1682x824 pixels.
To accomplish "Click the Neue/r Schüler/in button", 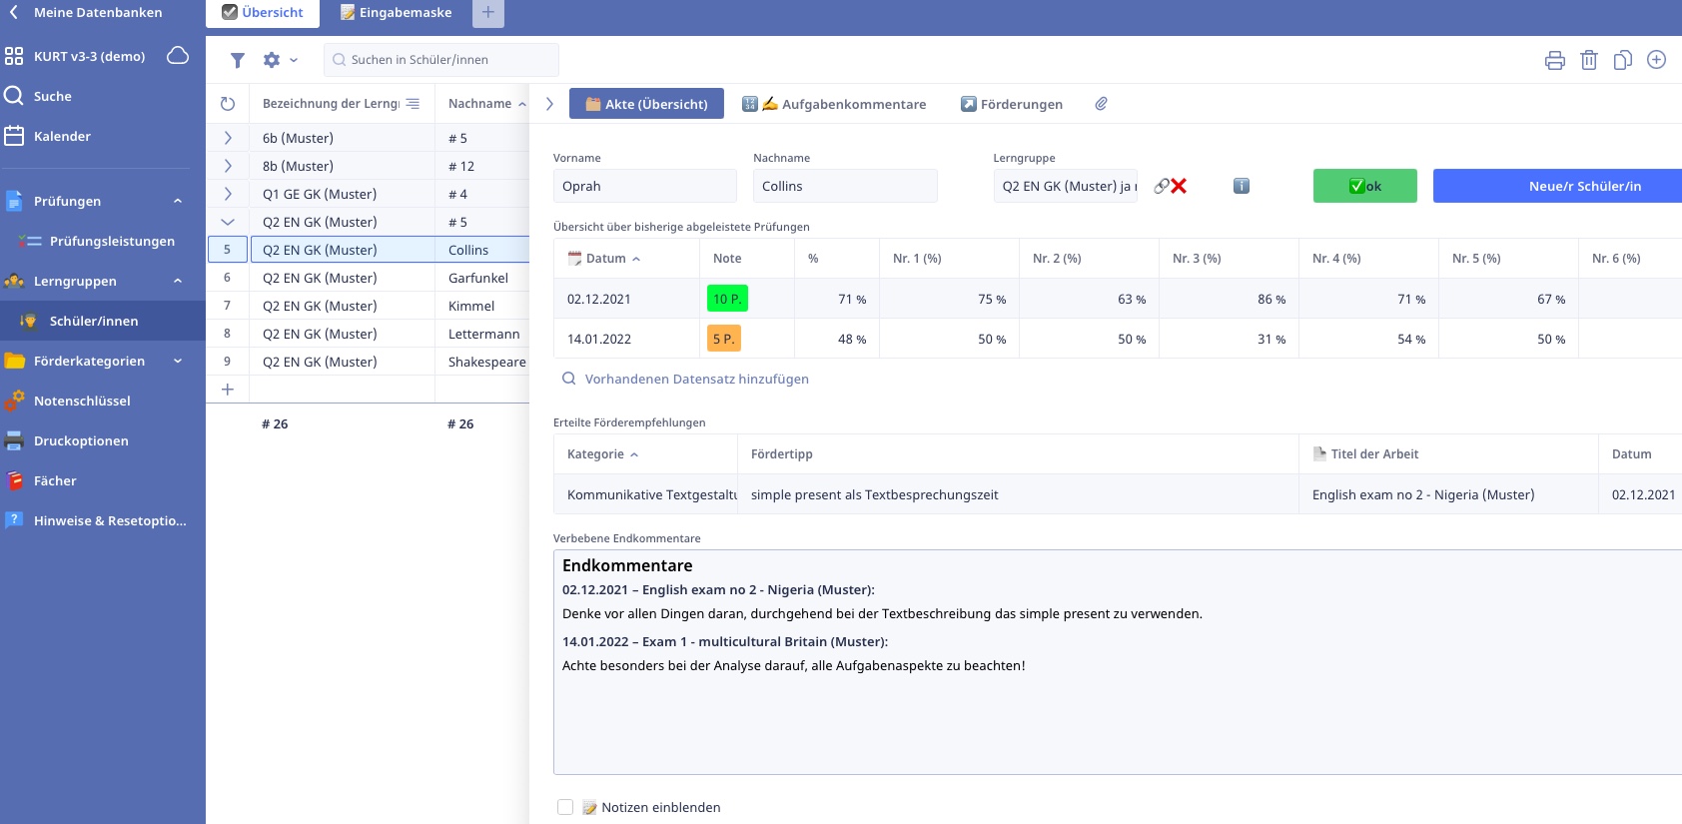I will 1557,186.
